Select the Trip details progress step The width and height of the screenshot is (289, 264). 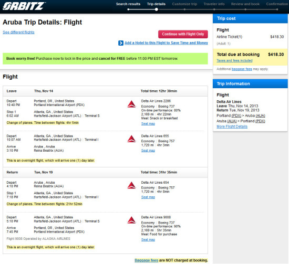pyautogui.click(x=156, y=4)
